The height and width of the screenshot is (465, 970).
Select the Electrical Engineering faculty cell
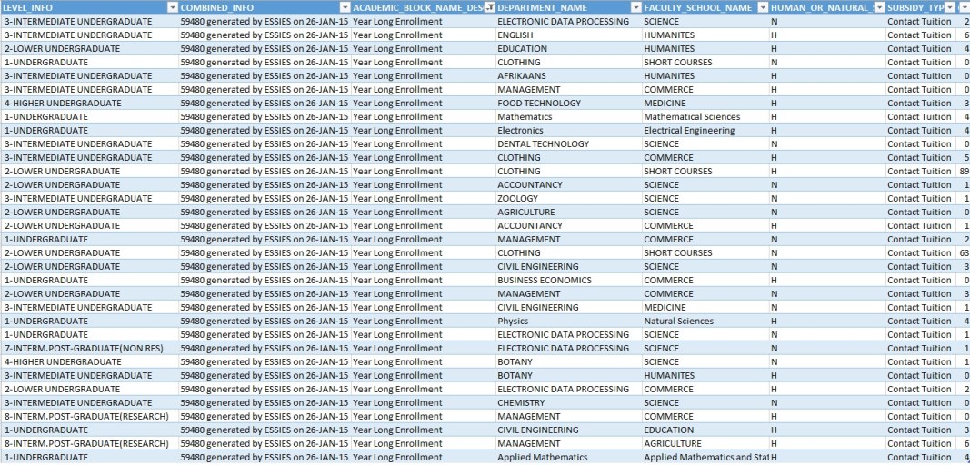click(705, 131)
